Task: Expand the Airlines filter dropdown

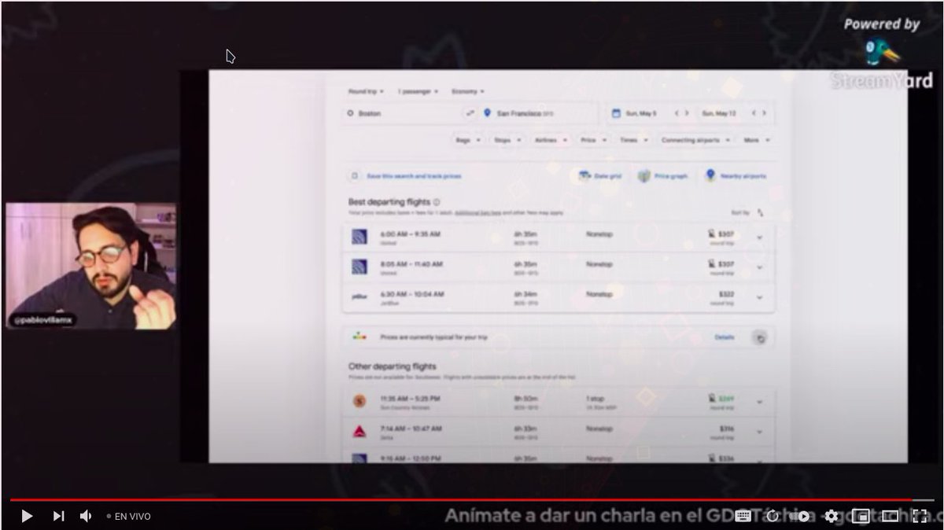Action: pos(548,139)
